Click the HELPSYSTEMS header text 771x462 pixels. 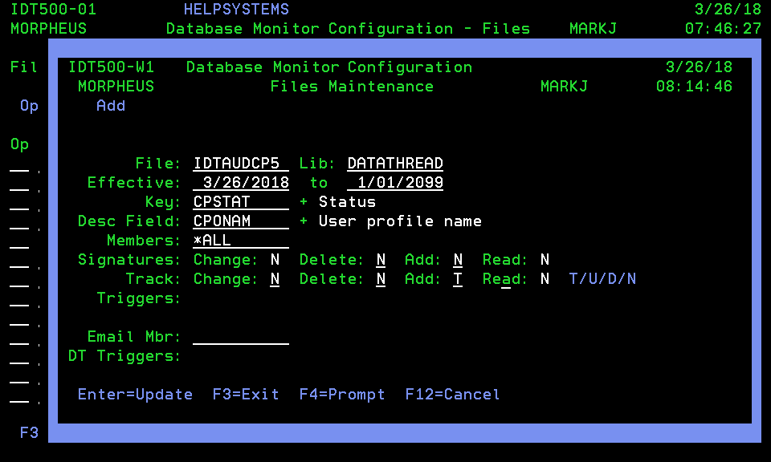(236, 10)
